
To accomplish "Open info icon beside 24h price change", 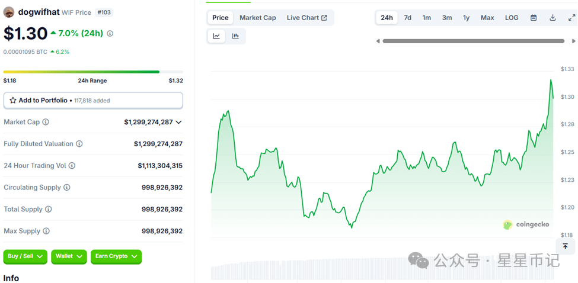I will pos(110,34).
